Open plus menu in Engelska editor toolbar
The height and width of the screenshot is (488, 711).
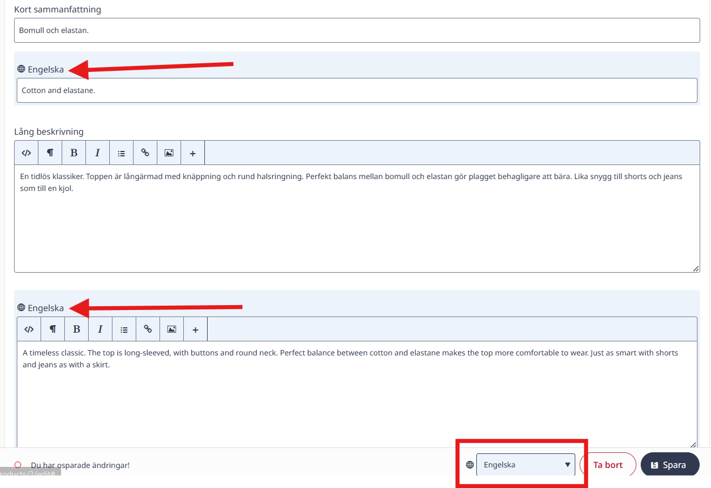coord(195,329)
